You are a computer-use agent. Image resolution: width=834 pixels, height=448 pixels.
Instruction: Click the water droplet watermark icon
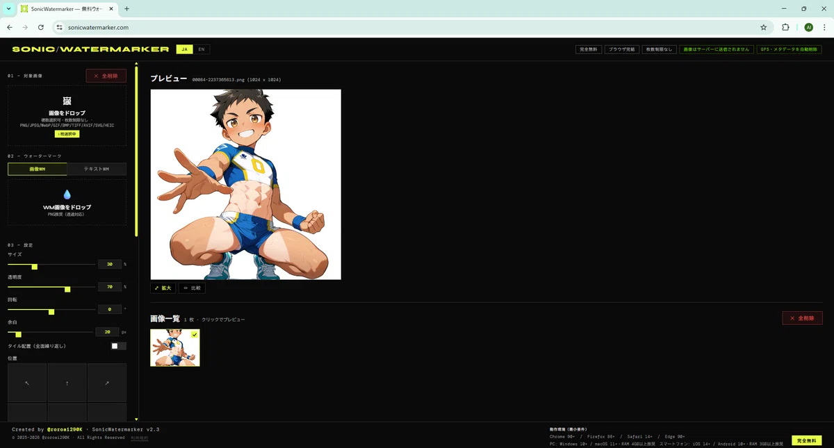(67, 194)
